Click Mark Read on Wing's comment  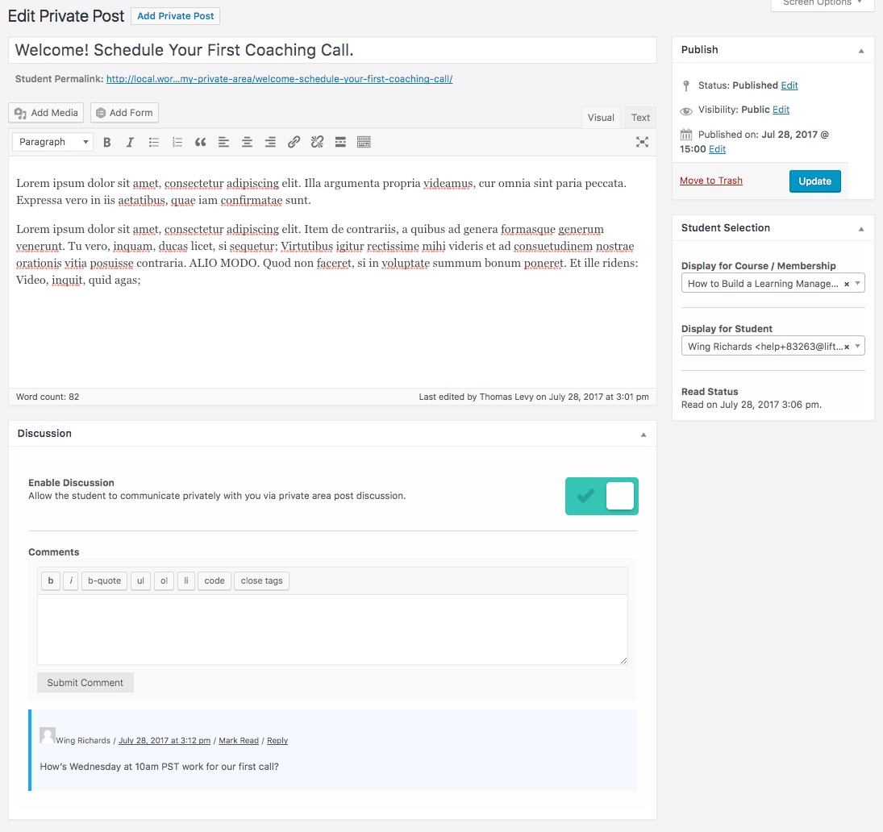(239, 741)
